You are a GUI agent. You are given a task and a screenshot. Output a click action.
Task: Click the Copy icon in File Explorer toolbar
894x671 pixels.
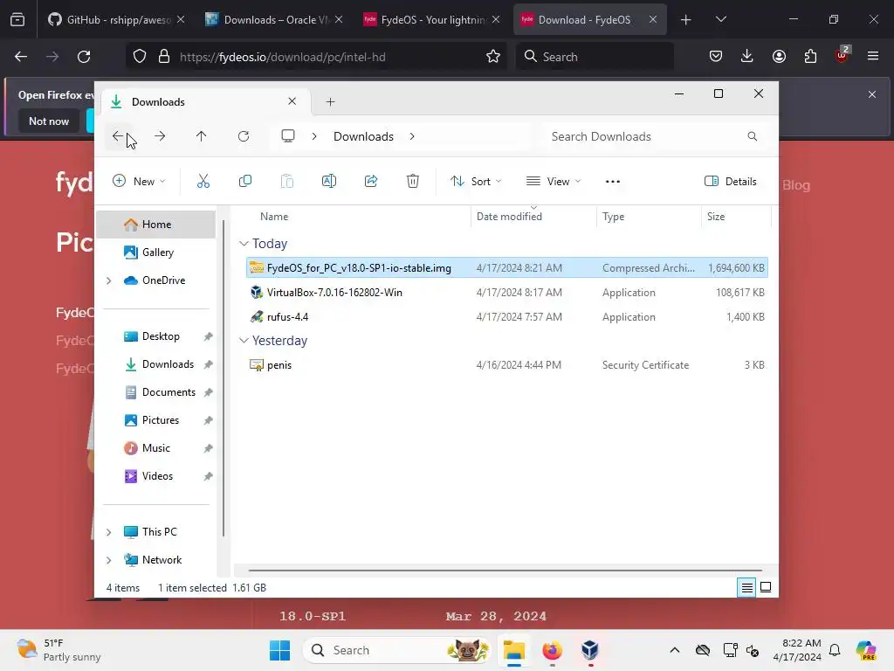[x=245, y=182]
